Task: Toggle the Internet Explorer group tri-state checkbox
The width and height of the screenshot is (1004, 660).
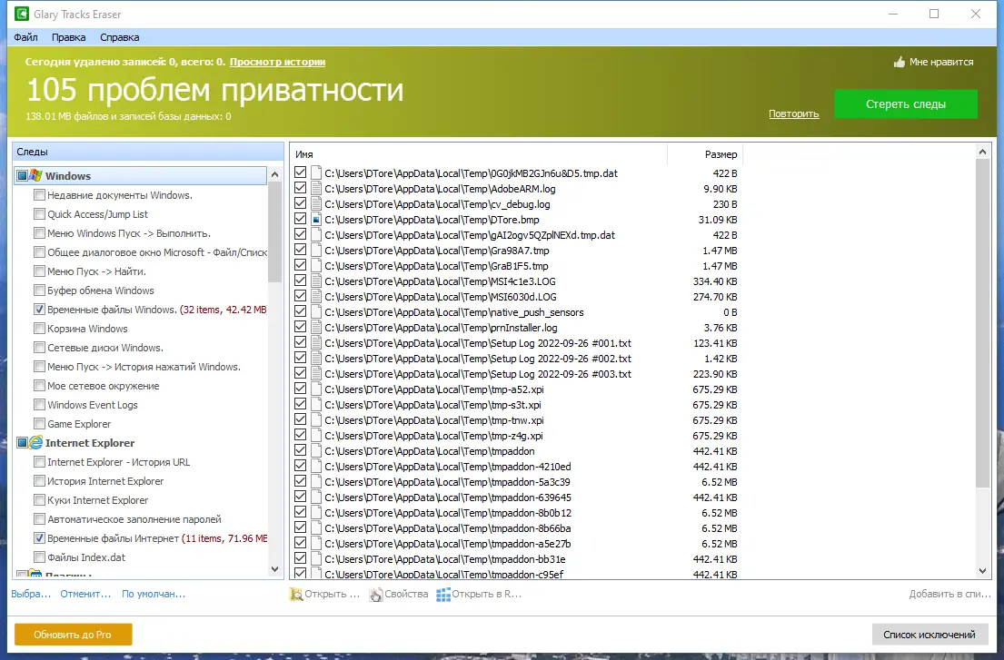Action: (x=23, y=442)
